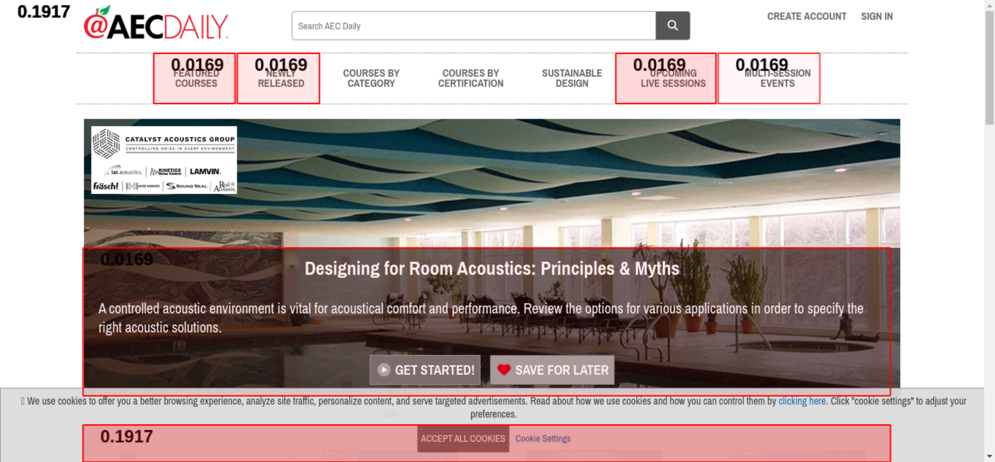Image resolution: width=995 pixels, height=462 pixels.
Task: Click the magnifying glass search button
Action: coord(673,25)
